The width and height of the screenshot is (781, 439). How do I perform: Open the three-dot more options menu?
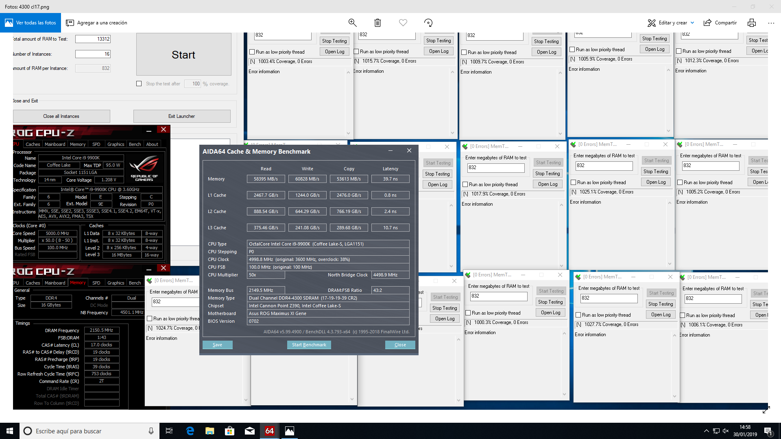[x=771, y=23]
